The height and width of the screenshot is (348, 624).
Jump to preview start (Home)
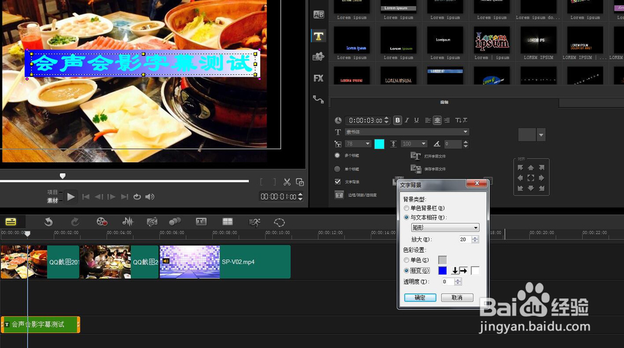pyautogui.click(x=85, y=196)
